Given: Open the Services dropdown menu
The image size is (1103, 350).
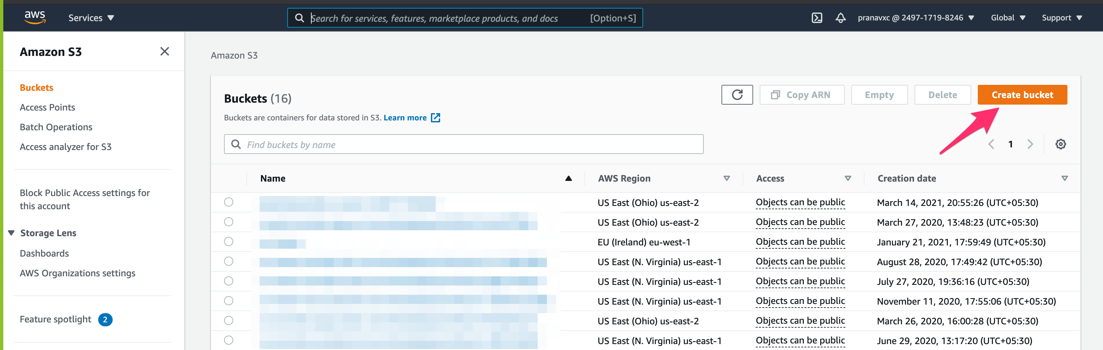Looking at the screenshot, I should (x=91, y=17).
